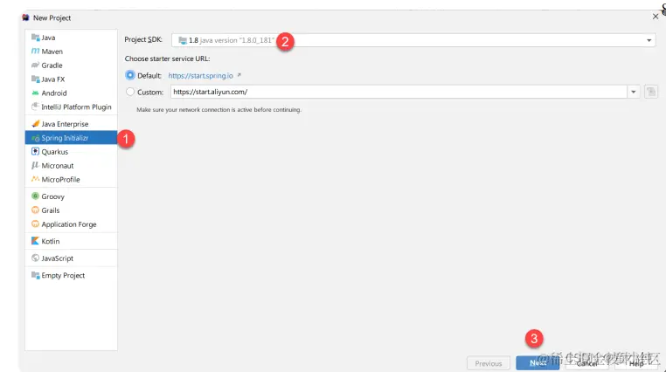Open the https://start.spring.io link
Viewport: 666px width, 372px height.
(200, 75)
